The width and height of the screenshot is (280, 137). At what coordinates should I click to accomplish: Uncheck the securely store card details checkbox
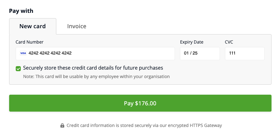tap(18, 68)
